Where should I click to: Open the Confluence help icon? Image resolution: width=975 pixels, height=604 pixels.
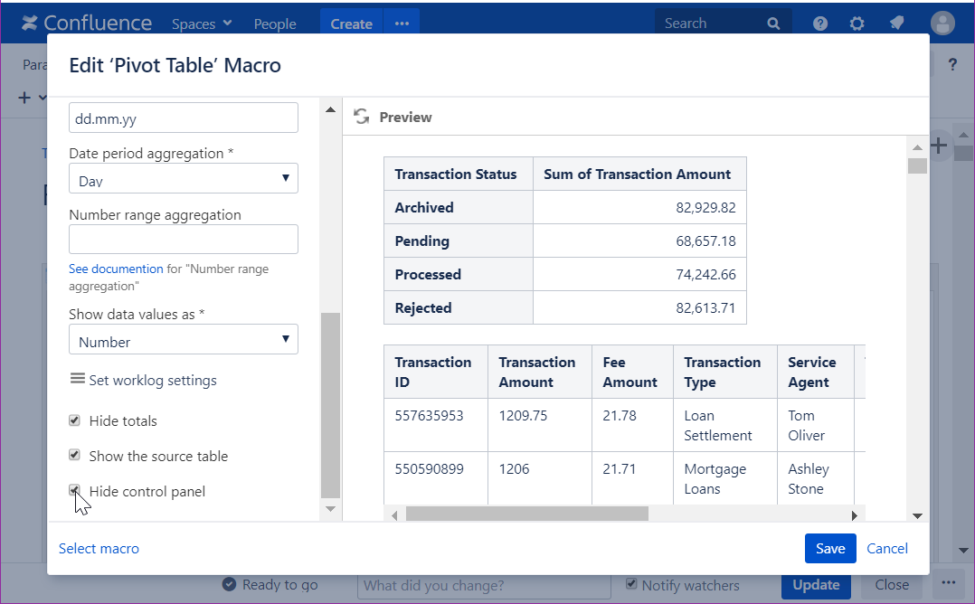click(820, 24)
